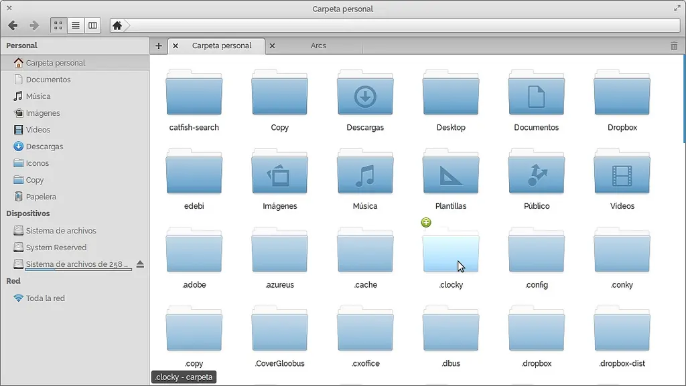
Task: Select the Música folder icon
Action: 365,171
